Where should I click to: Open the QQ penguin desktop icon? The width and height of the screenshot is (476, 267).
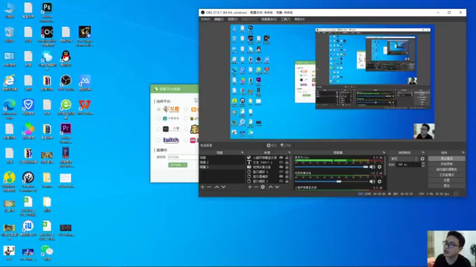pyautogui.click(x=66, y=59)
